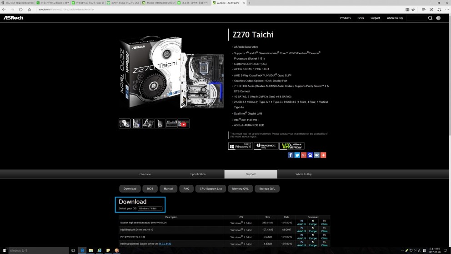
Task: Open the Products menu
Action: pos(345,18)
